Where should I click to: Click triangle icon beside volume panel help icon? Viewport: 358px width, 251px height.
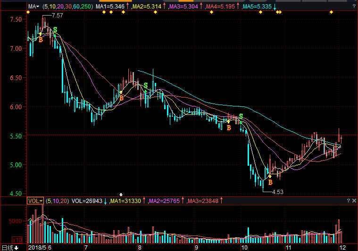354,201
